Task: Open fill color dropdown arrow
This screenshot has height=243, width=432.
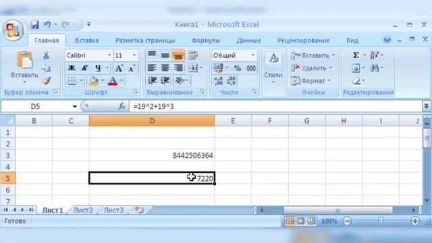Action: point(103,81)
